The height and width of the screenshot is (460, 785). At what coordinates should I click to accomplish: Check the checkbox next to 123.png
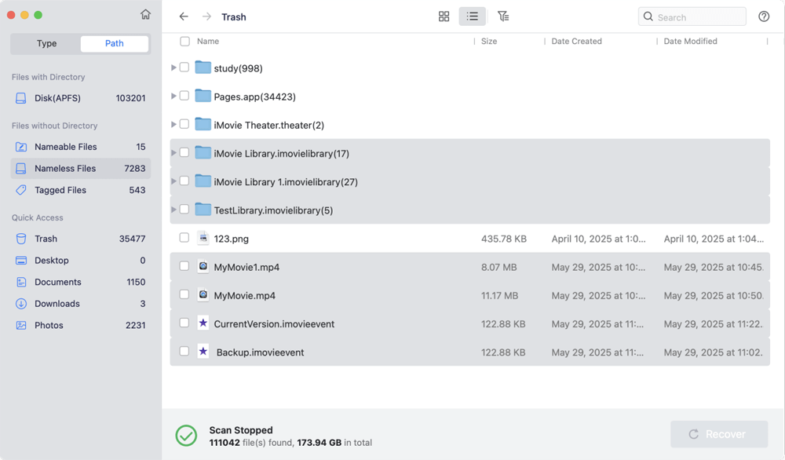pyautogui.click(x=184, y=238)
